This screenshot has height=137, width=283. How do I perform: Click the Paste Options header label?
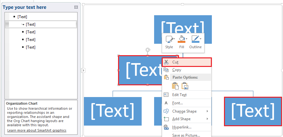185,77
